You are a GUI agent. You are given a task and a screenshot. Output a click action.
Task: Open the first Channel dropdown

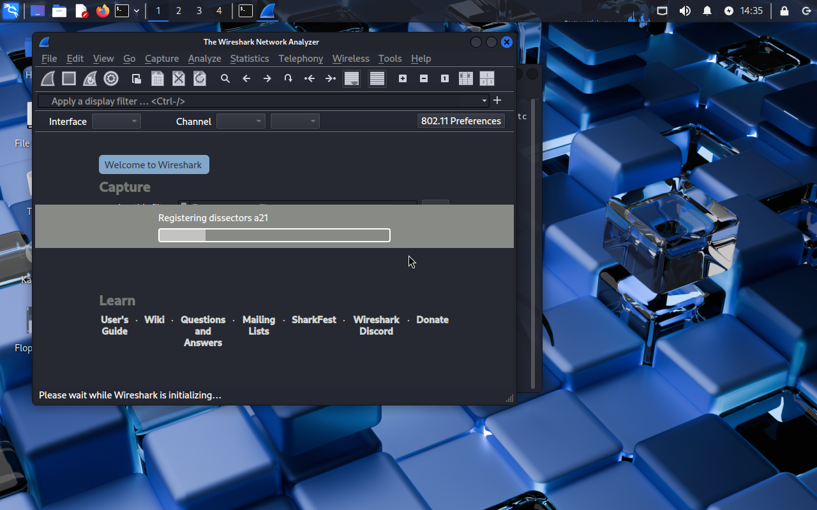(241, 121)
